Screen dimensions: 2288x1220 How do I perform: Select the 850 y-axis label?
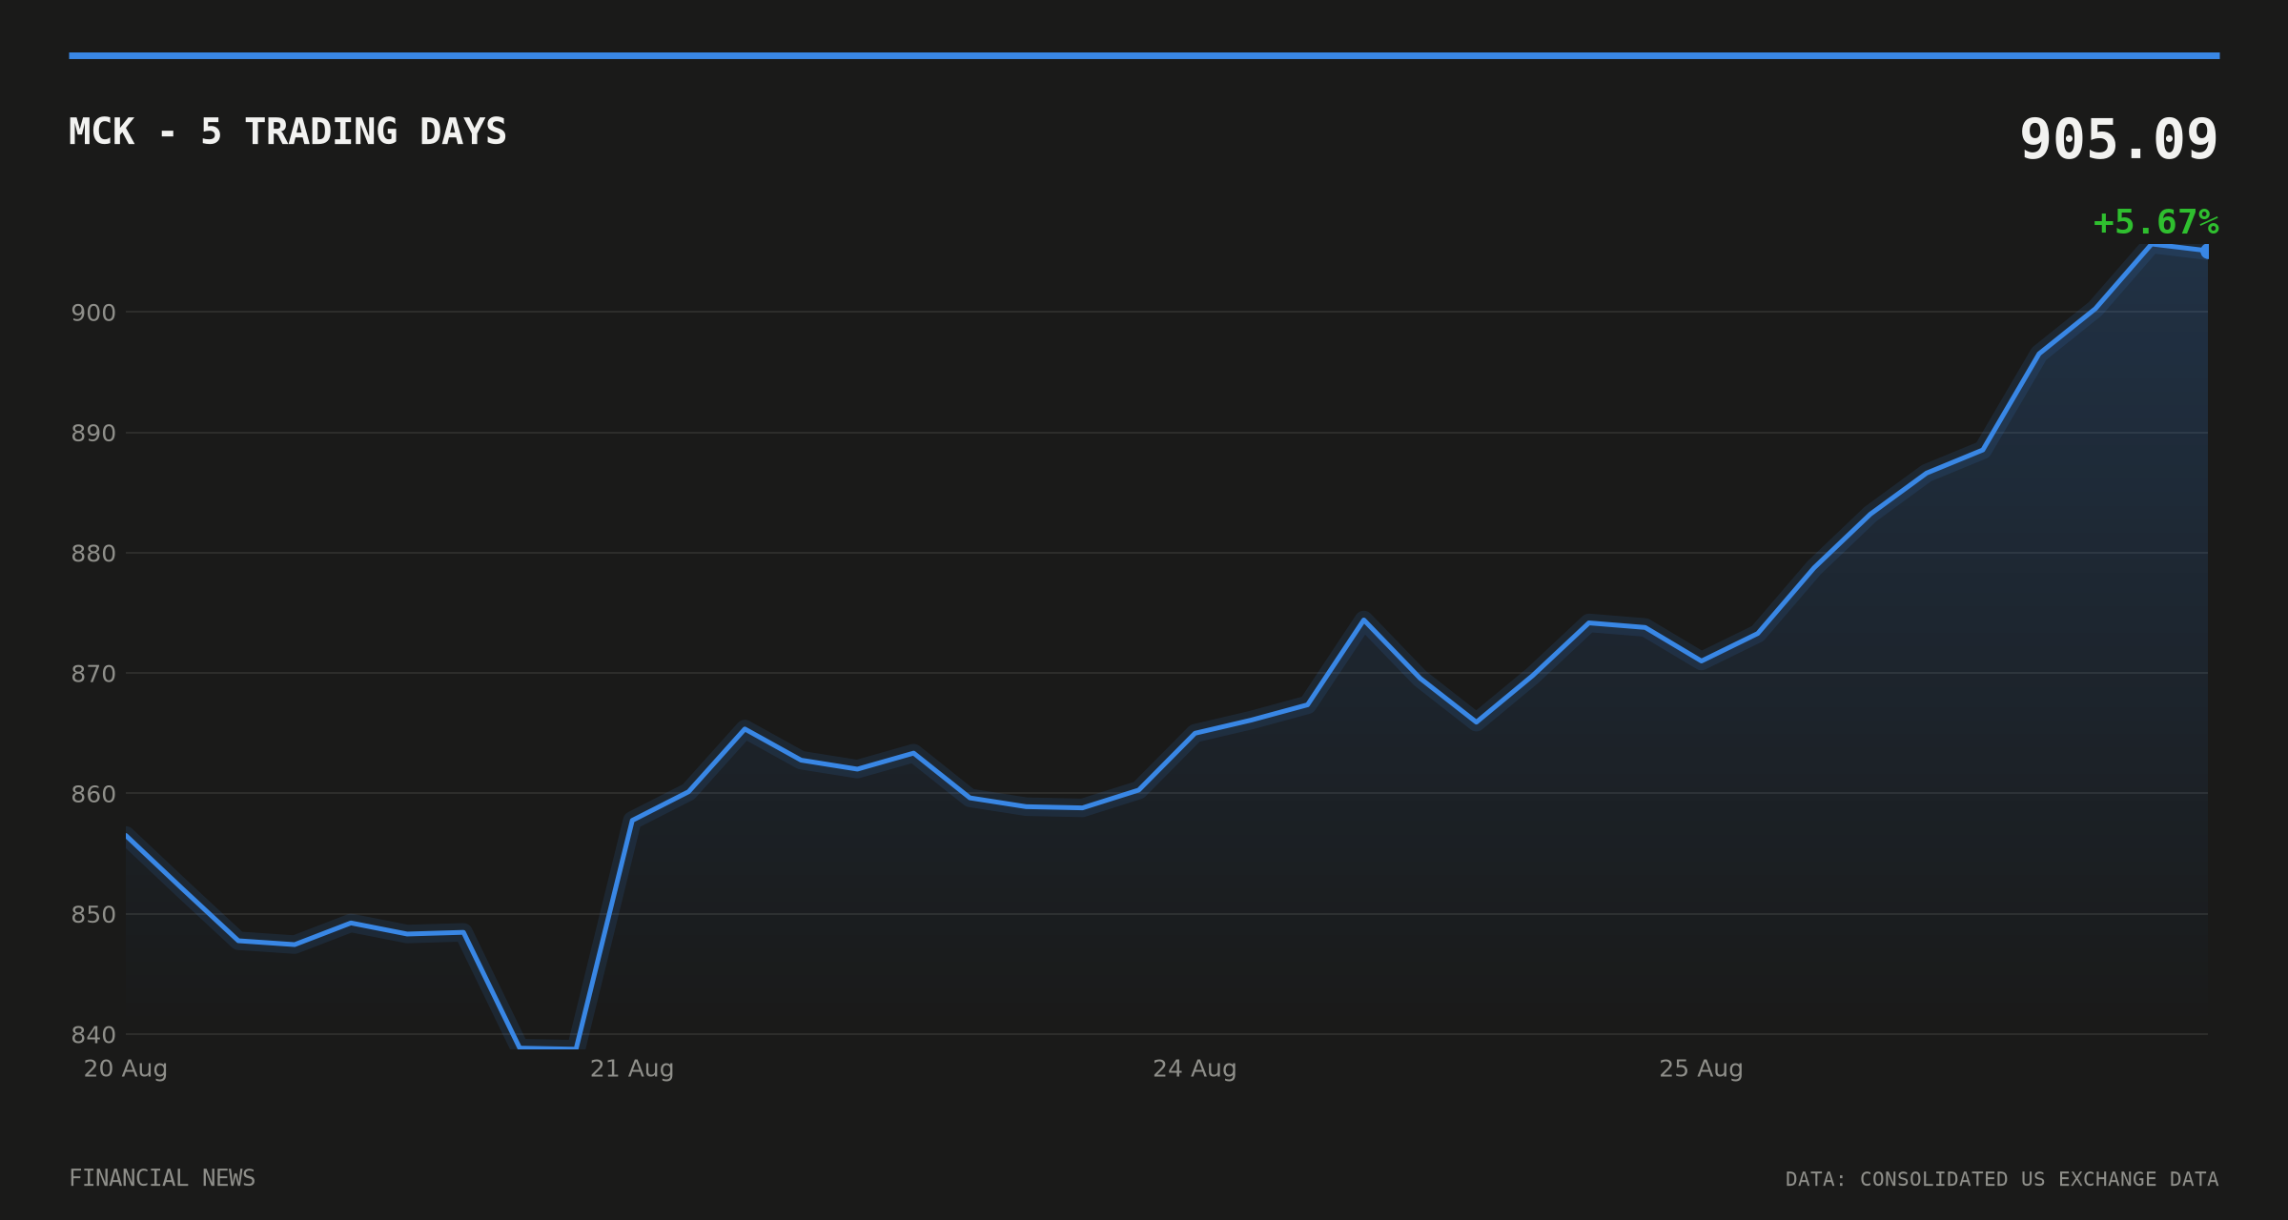pyautogui.click(x=93, y=915)
